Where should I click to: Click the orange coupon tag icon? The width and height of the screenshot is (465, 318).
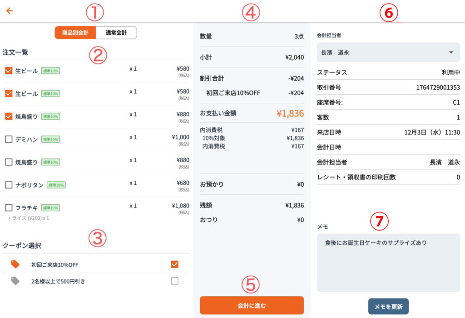point(15,265)
